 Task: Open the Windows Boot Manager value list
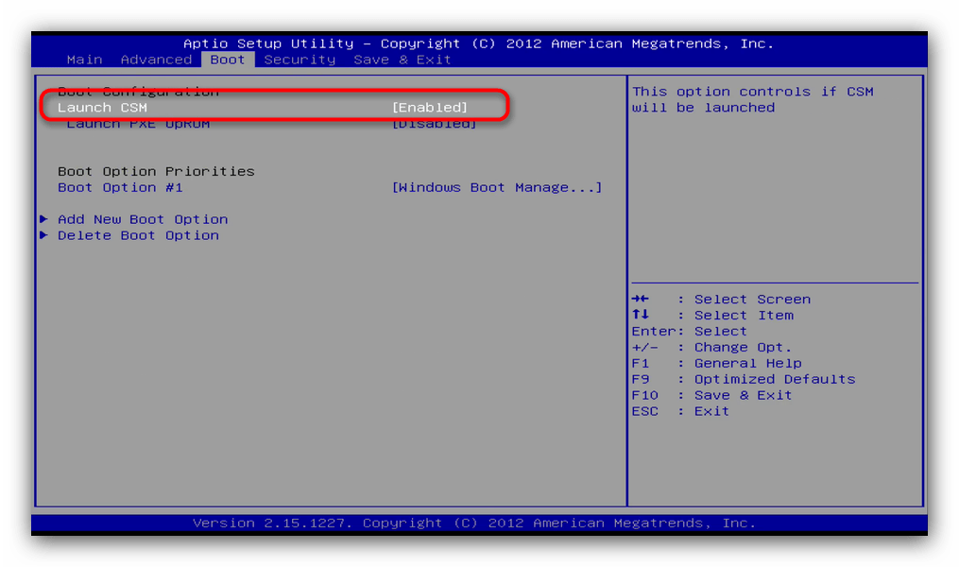click(x=497, y=187)
